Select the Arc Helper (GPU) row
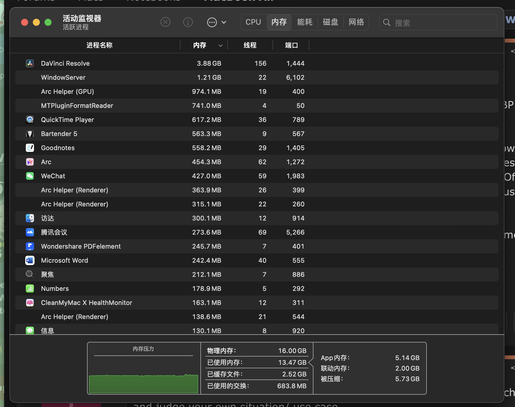The image size is (515, 407). click(x=257, y=91)
